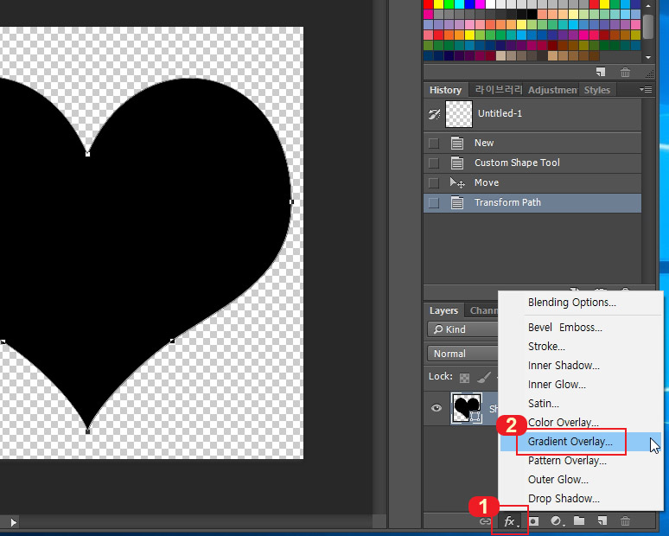Tick the history source box beside Transform Path
This screenshot has height=536, width=669.
434,203
